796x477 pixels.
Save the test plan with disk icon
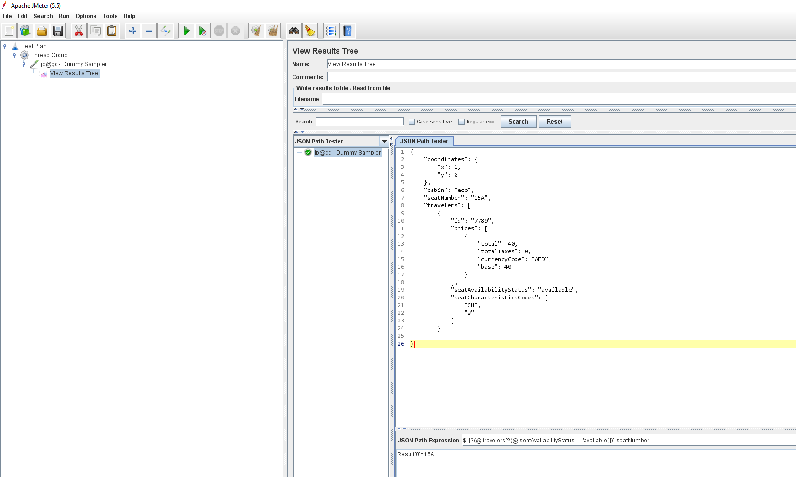tap(58, 31)
